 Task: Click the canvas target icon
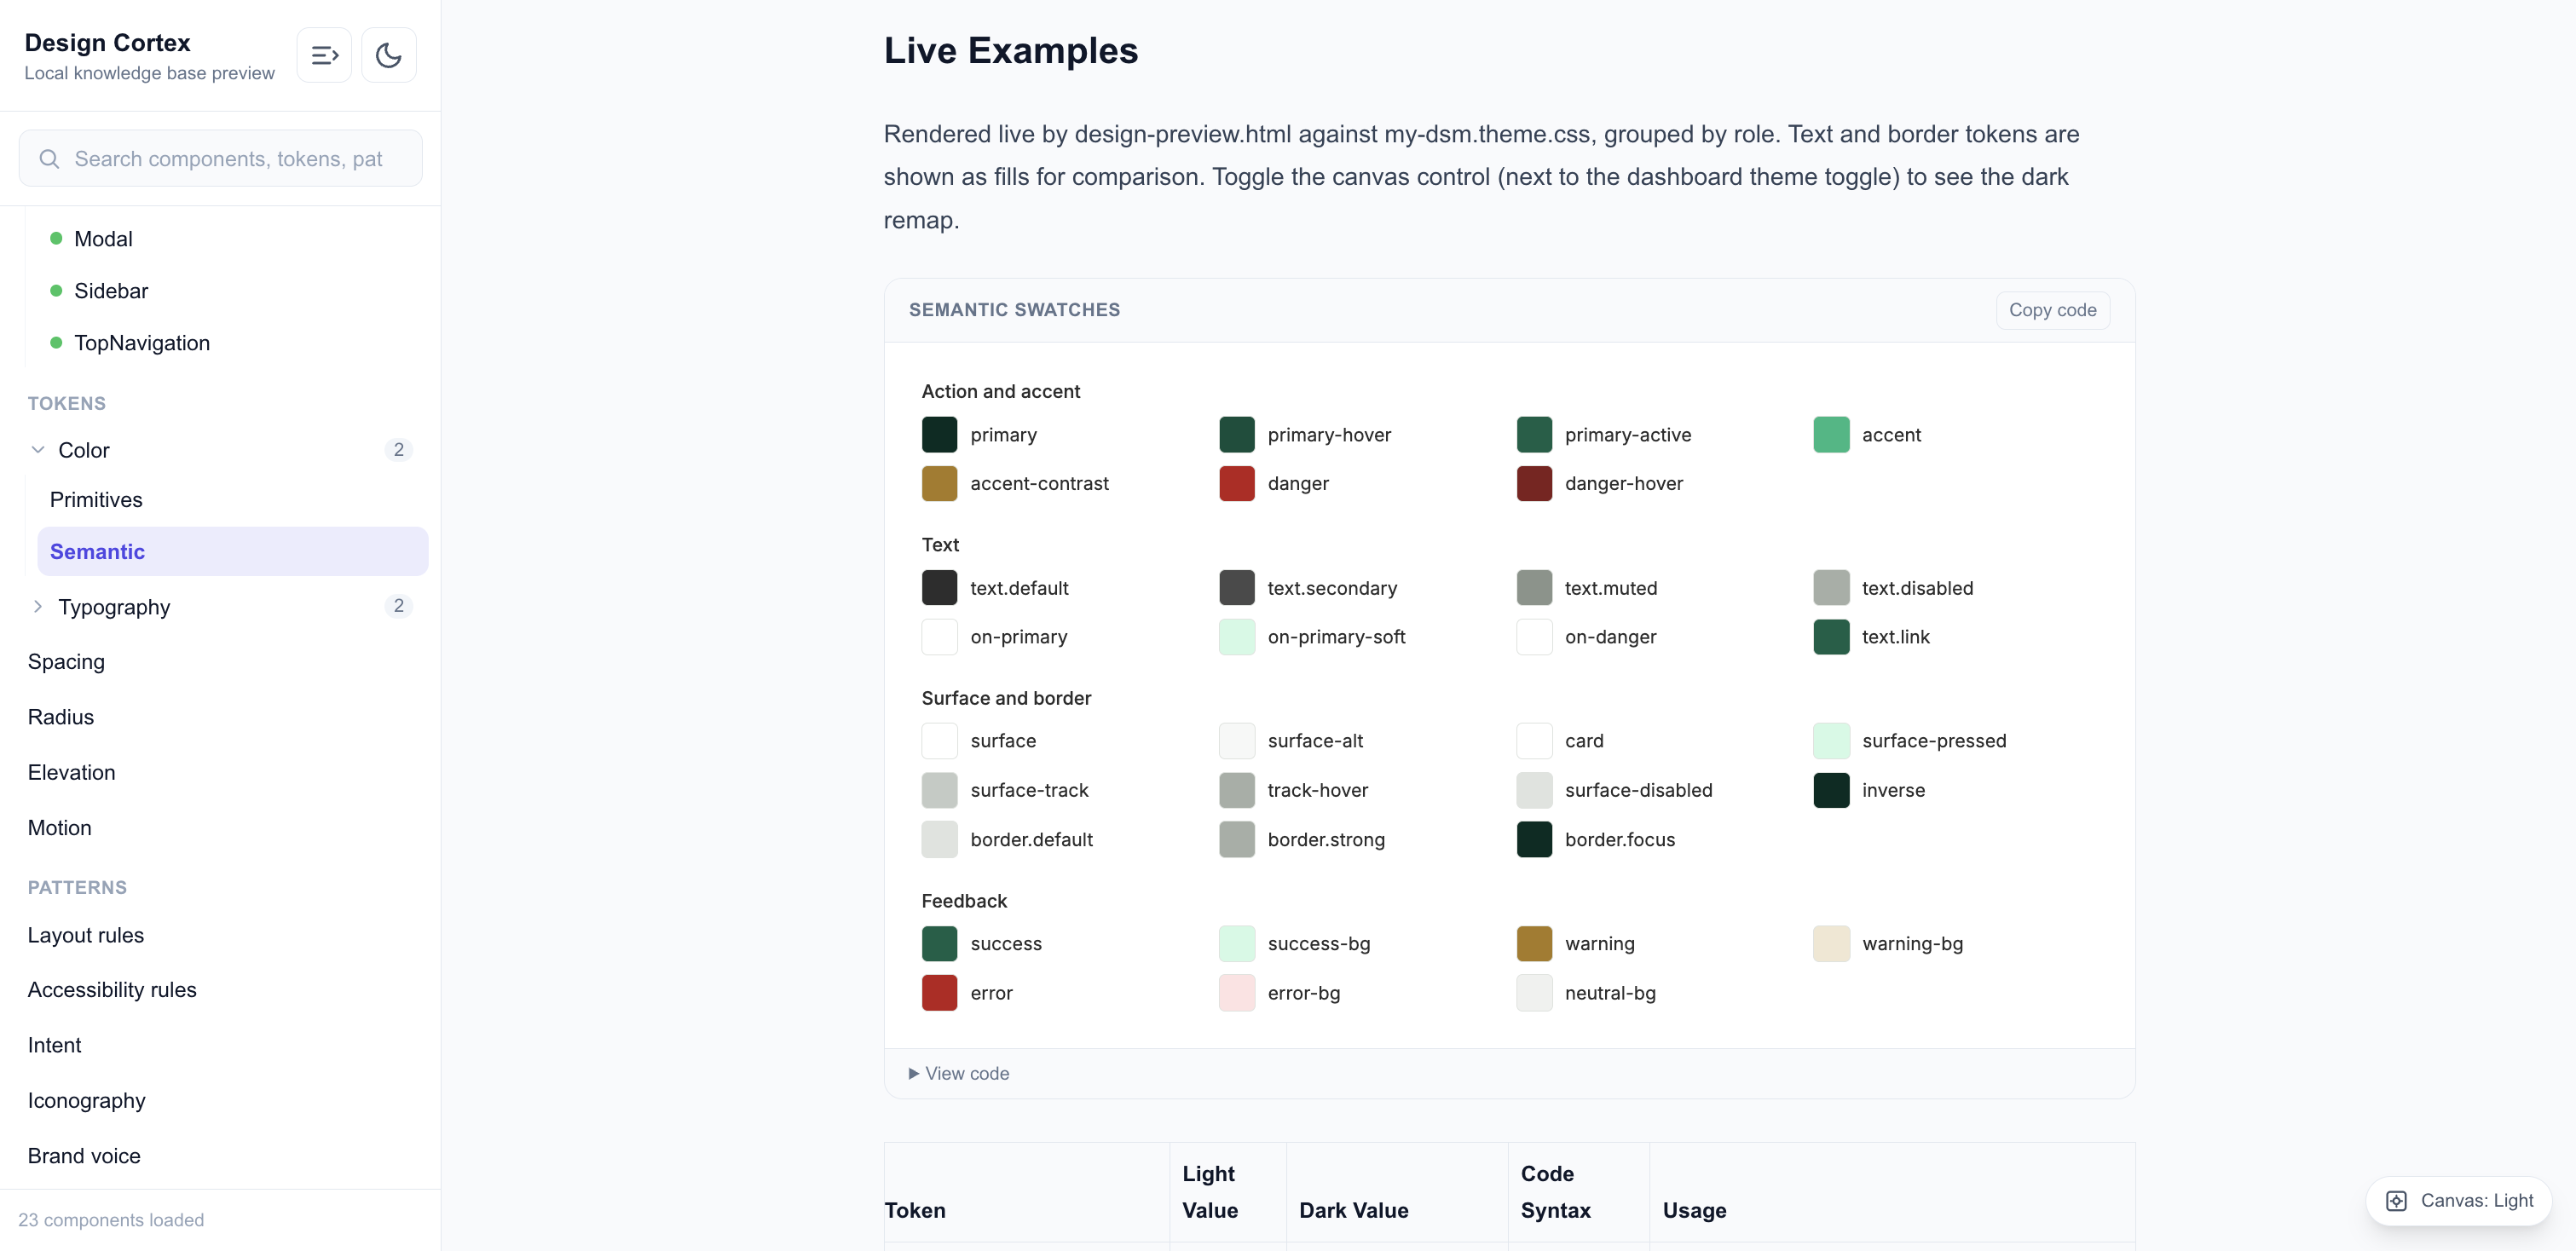coord(2397,1201)
